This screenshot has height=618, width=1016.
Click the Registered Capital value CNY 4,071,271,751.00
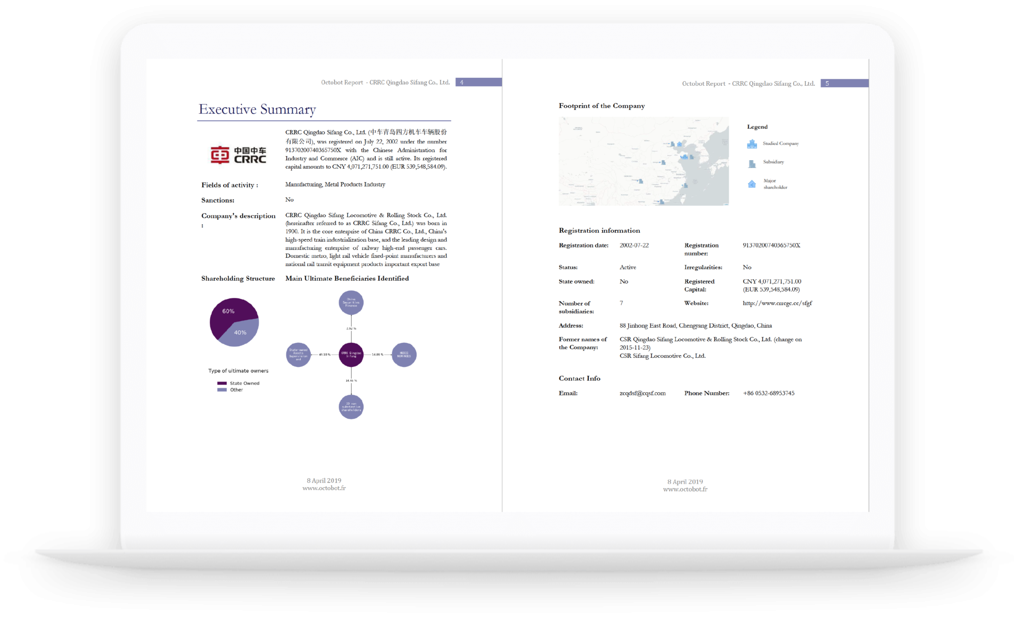click(x=772, y=281)
